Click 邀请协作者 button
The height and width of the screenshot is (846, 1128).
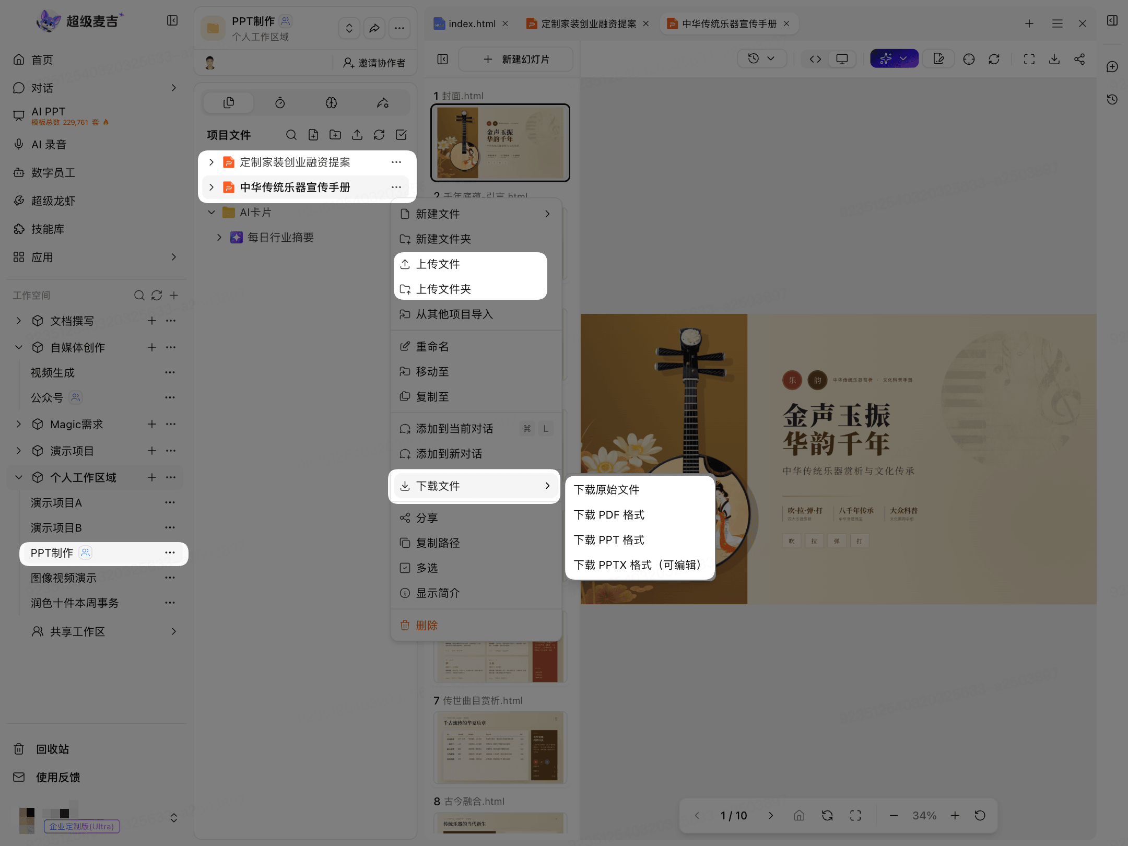click(374, 63)
